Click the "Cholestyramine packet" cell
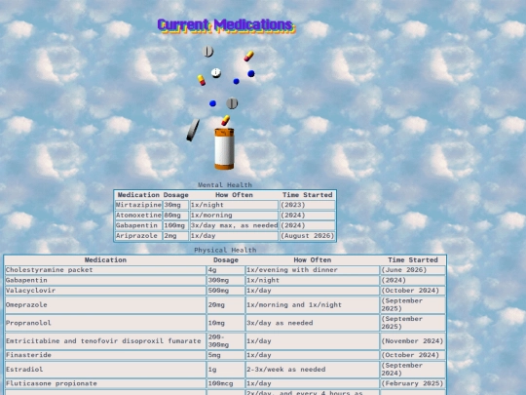The height and width of the screenshot is (395, 526). (105, 270)
